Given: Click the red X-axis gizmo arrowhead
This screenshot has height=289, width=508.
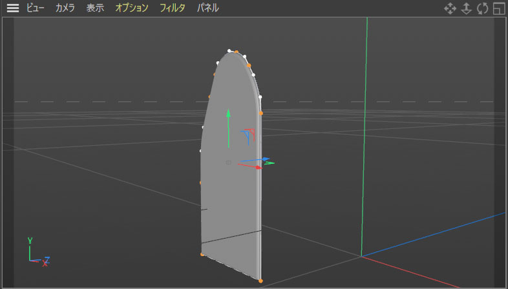Looking at the screenshot, I should coord(259,168).
